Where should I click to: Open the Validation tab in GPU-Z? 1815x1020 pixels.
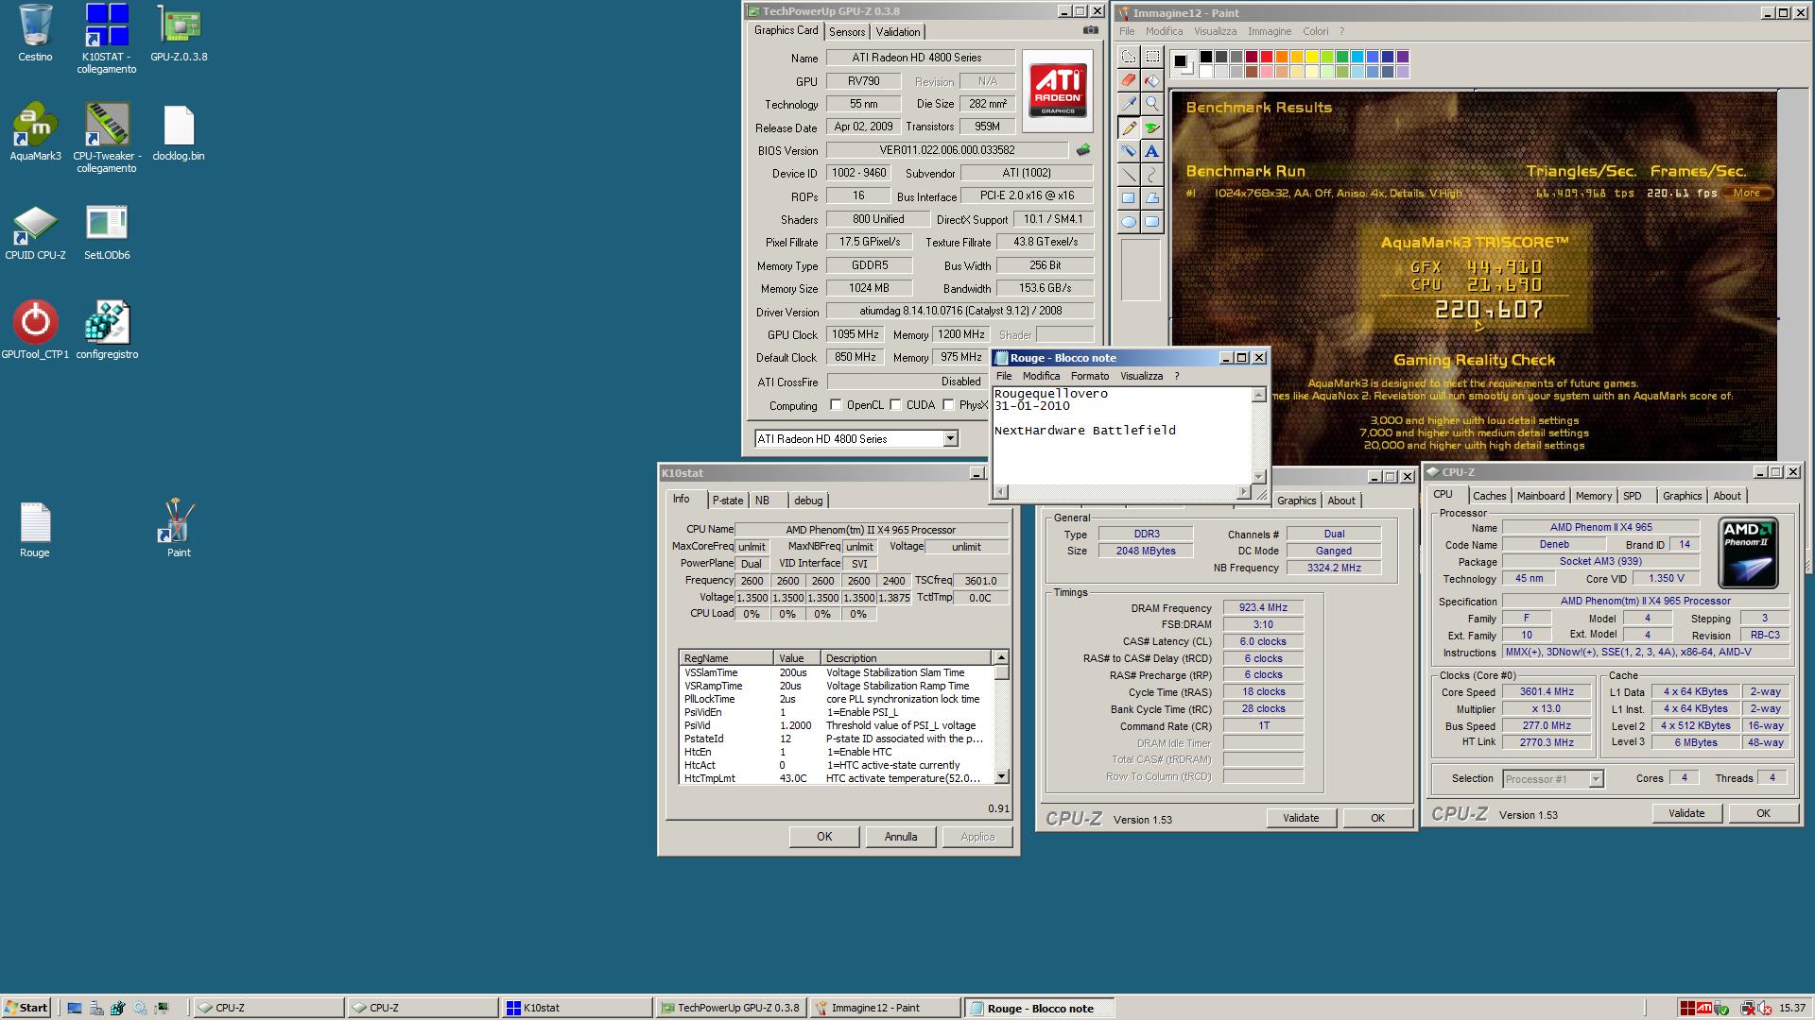click(897, 32)
